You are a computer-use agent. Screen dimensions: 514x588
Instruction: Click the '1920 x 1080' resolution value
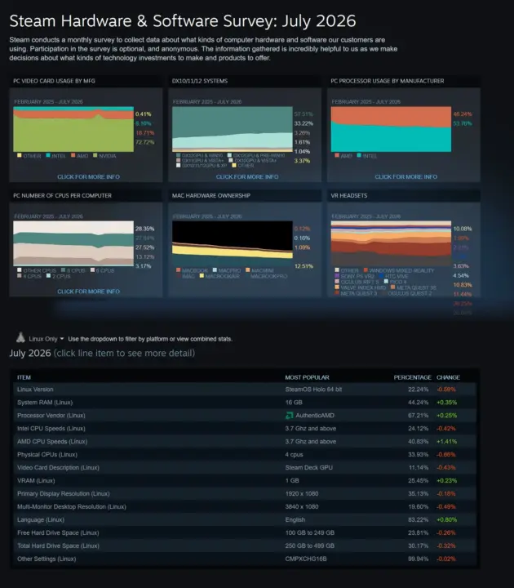click(x=302, y=493)
